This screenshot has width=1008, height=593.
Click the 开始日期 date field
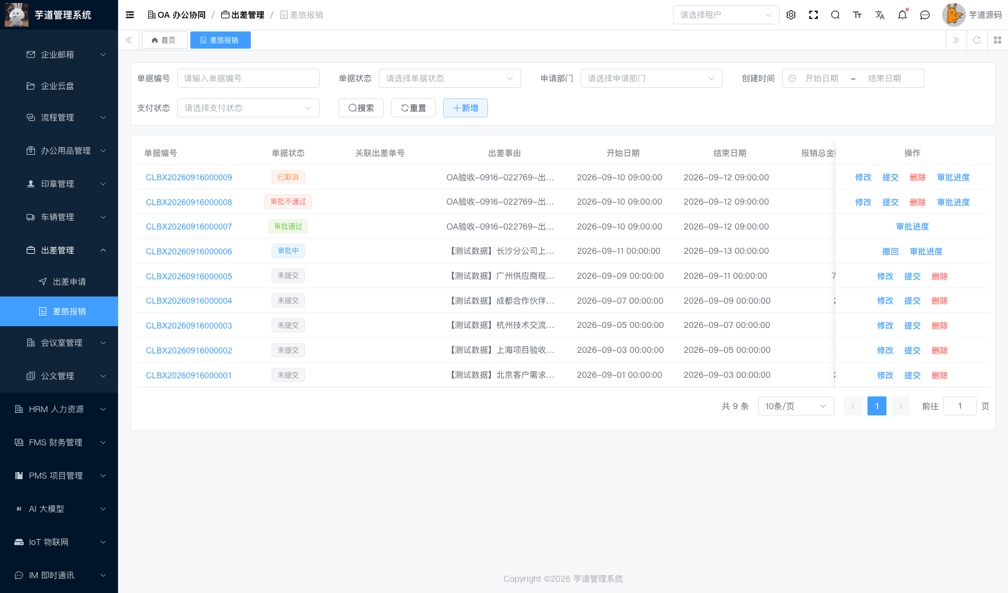tap(821, 78)
